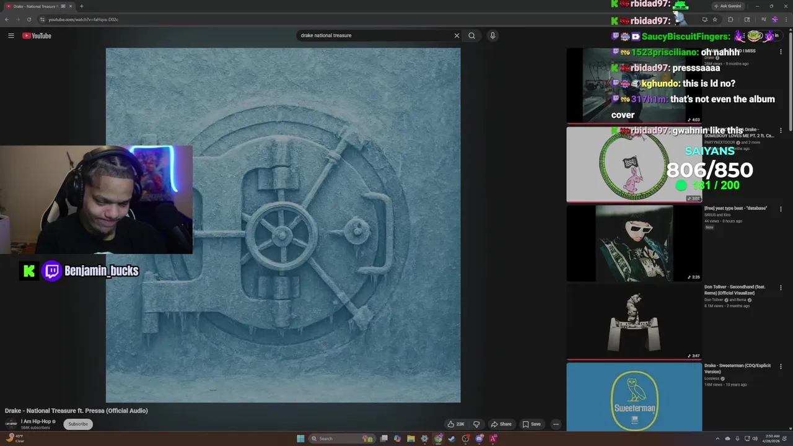Go forward in browser history
Image resolution: width=793 pixels, height=446 pixels.
click(17, 19)
